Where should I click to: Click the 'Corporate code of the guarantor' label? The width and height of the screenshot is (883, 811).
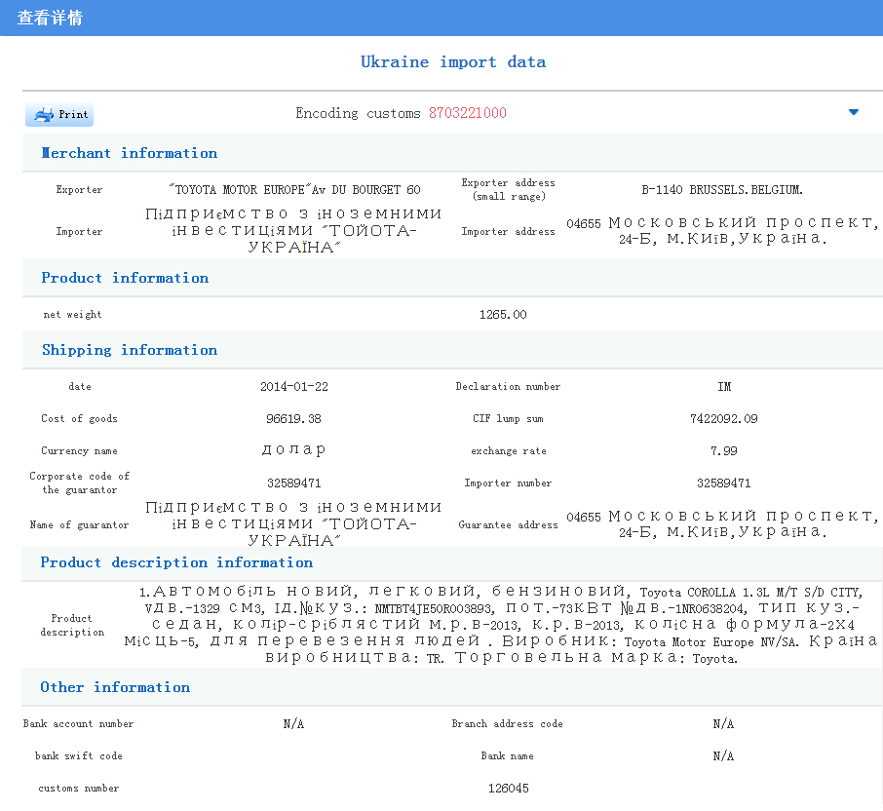pyautogui.click(x=79, y=483)
